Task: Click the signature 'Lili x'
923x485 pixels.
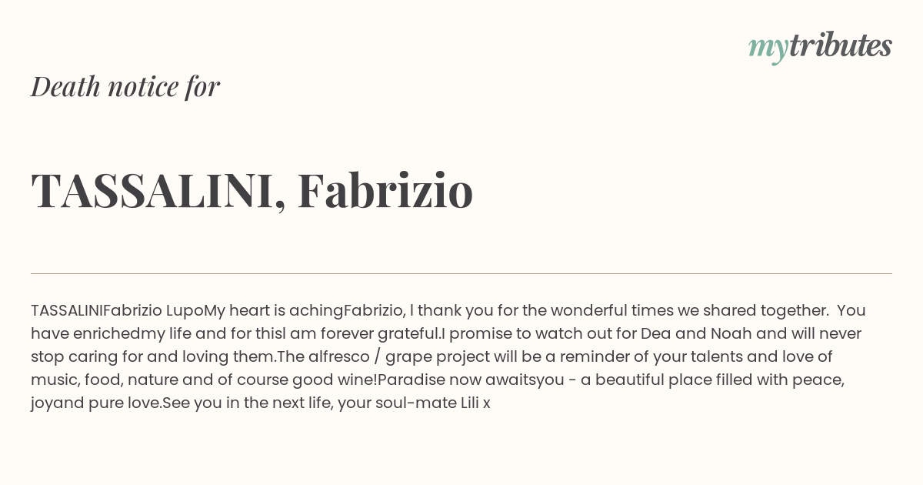Action: pyautogui.click(x=475, y=403)
